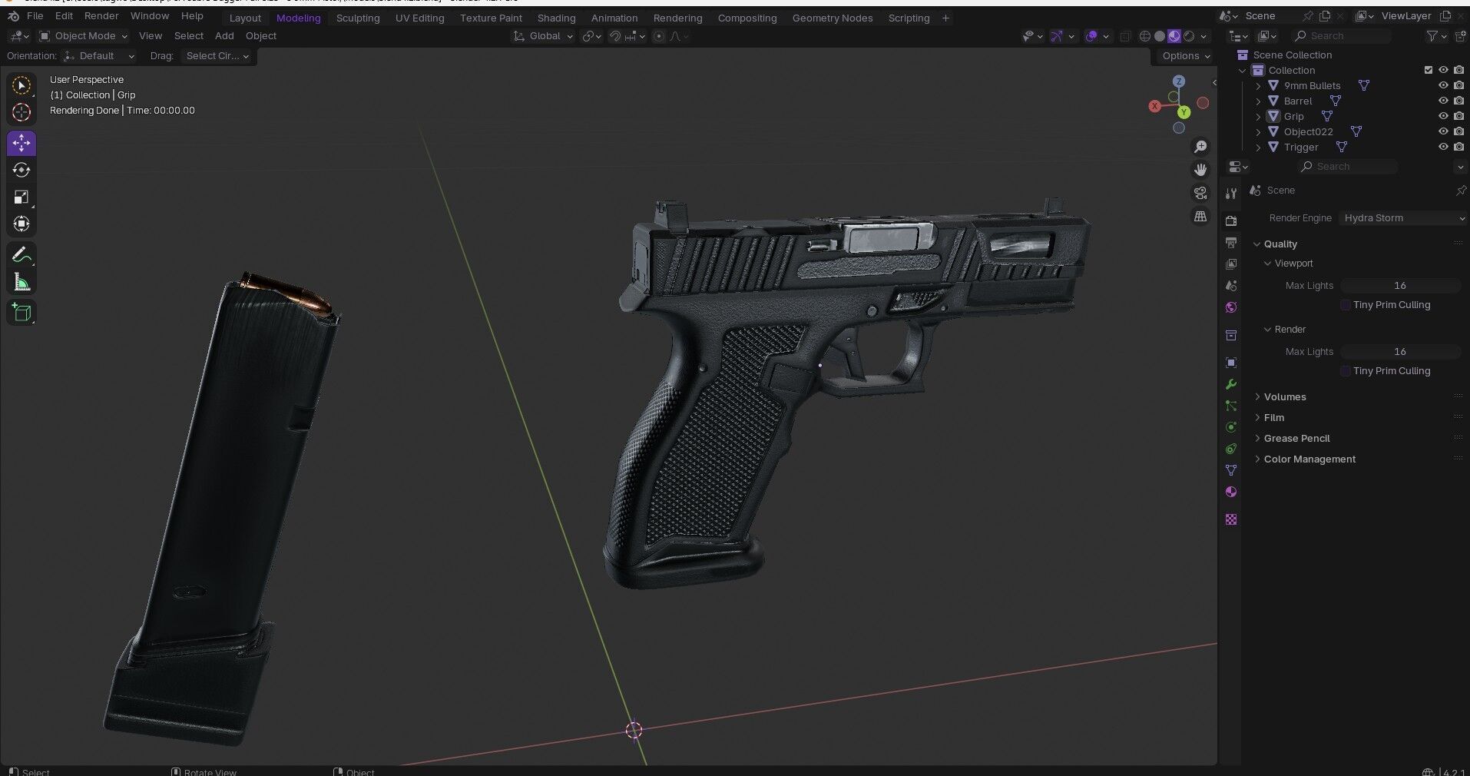Screen dimensions: 1470x776
Task: Open the Tool properties tab
Action: (1231, 194)
